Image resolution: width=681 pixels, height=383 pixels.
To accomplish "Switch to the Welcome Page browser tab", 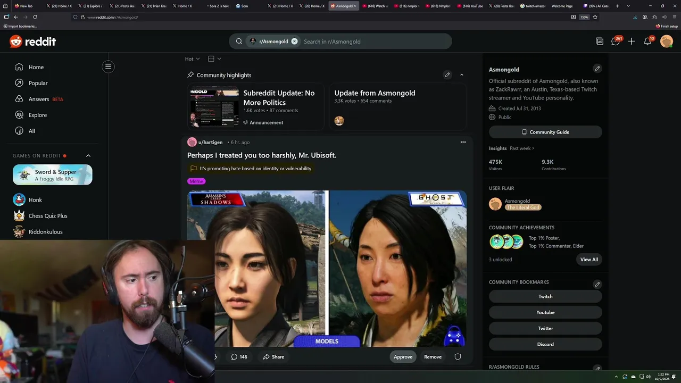I will point(562,6).
